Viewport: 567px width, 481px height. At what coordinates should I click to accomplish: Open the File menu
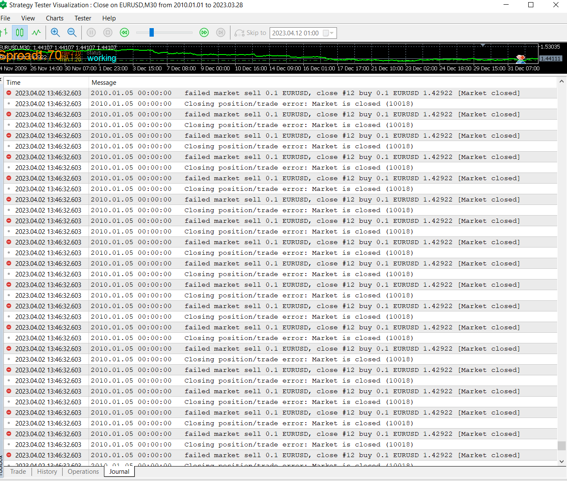coord(6,18)
